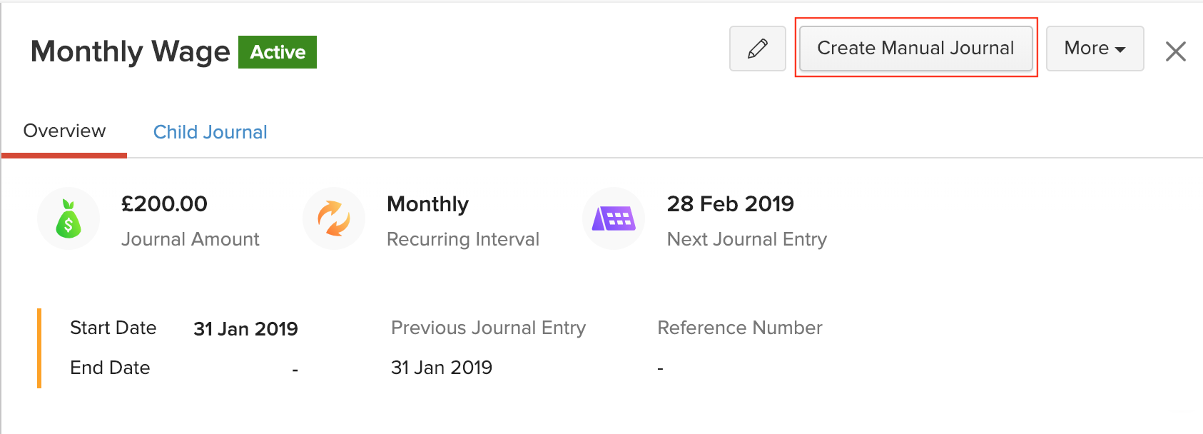Close the Monthly Wage panel
Viewport: 1203px width, 434px height.
pyautogui.click(x=1175, y=51)
